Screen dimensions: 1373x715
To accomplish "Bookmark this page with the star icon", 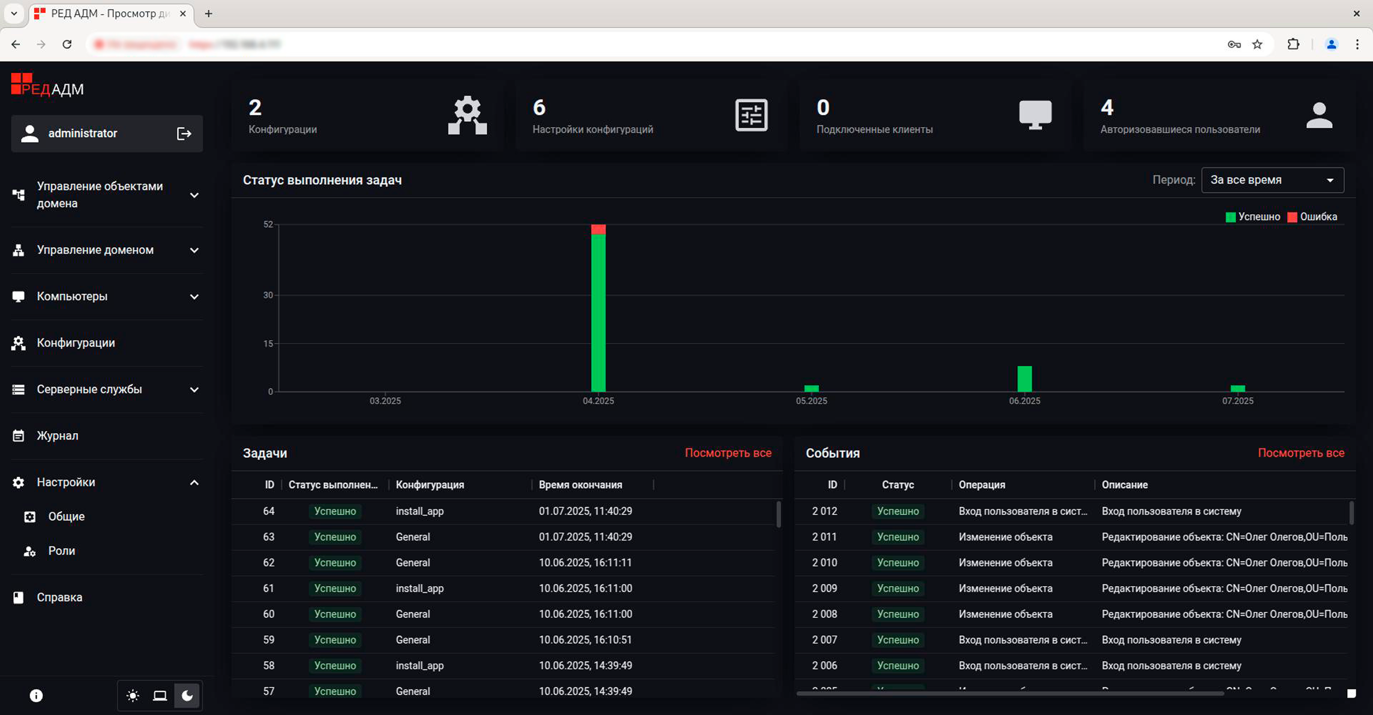I will 1258,44.
